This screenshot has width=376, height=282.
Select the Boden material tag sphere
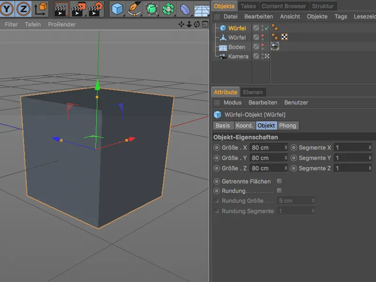click(x=275, y=46)
